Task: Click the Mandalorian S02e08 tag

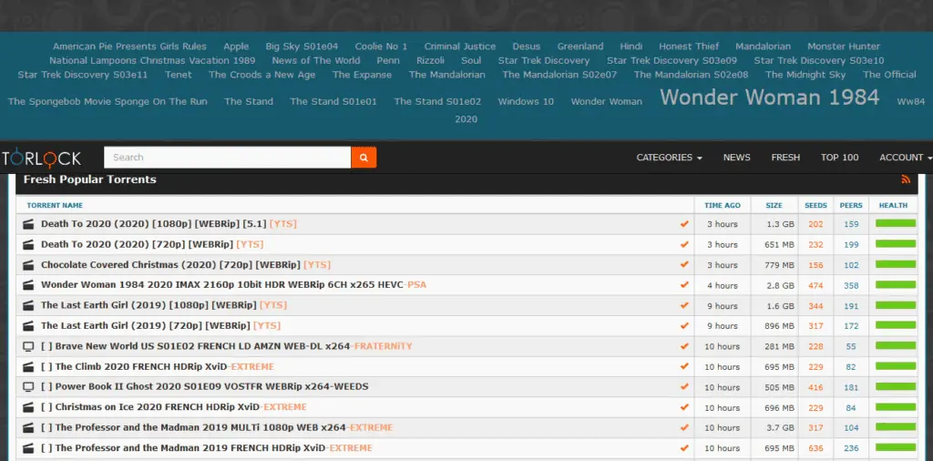Action: (x=691, y=75)
